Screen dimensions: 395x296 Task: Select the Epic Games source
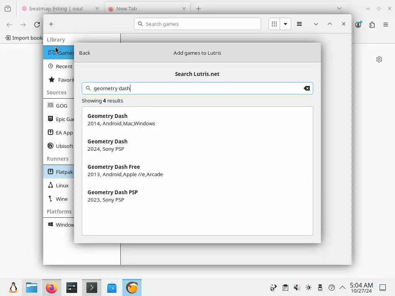(x=59, y=119)
